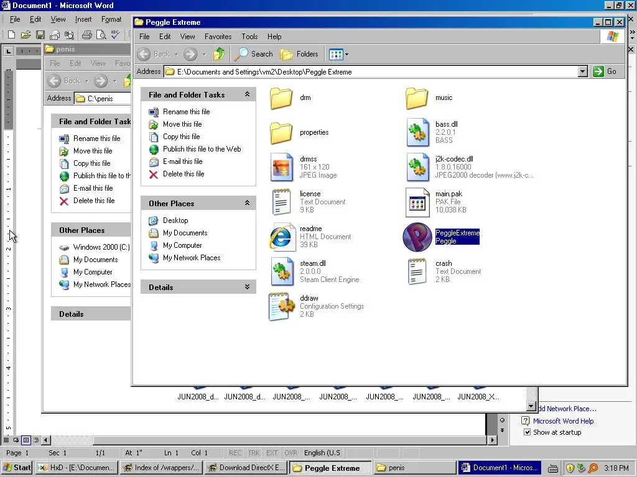Expand Details panel in Peggle Extreme
This screenshot has height=477, width=637.
tap(247, 287)
